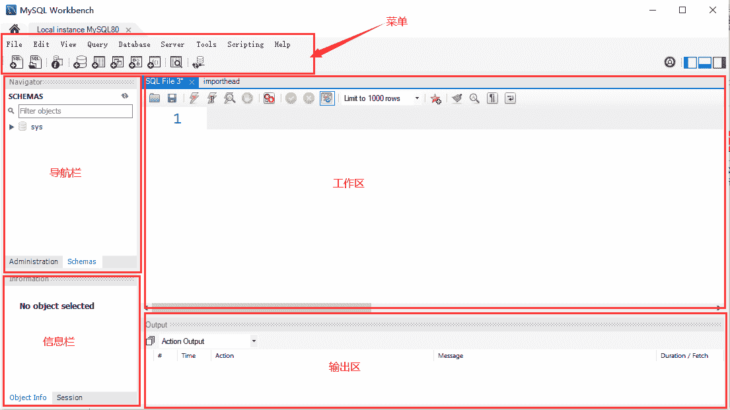Switch to the Administration tab

[34, 261]
